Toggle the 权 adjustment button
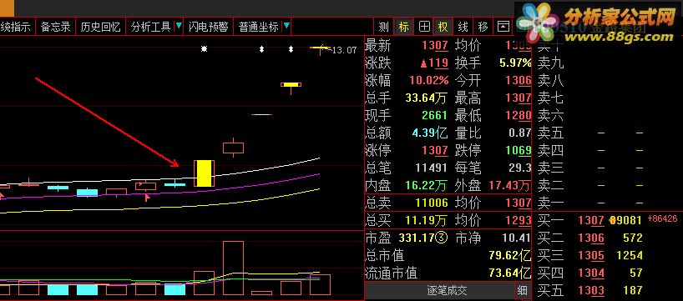The image size is (683, 301). tap(443, 27)
